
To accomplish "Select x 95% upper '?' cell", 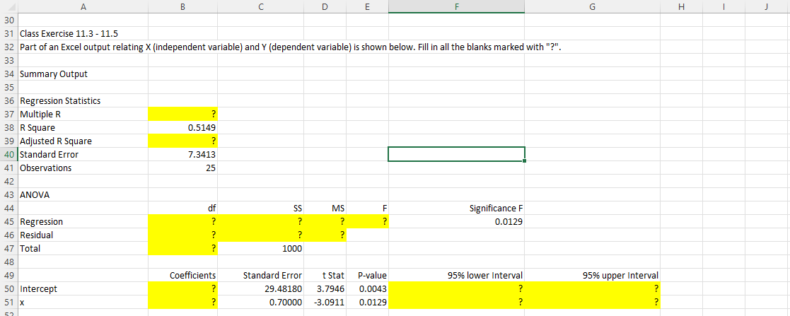I will coord(593,302).
